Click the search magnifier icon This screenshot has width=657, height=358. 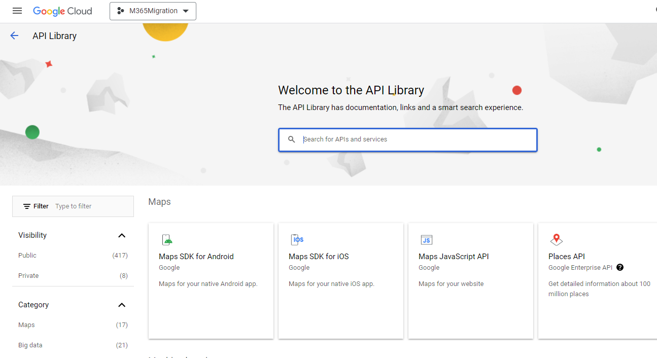pos(291,139)
